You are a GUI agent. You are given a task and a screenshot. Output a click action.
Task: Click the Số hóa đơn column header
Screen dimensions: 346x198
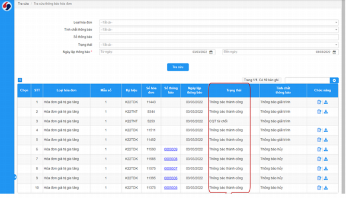(151, 90)
